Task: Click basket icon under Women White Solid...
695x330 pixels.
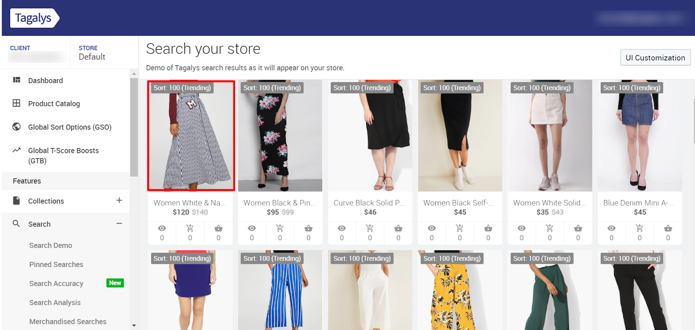Action: point(578,228)
